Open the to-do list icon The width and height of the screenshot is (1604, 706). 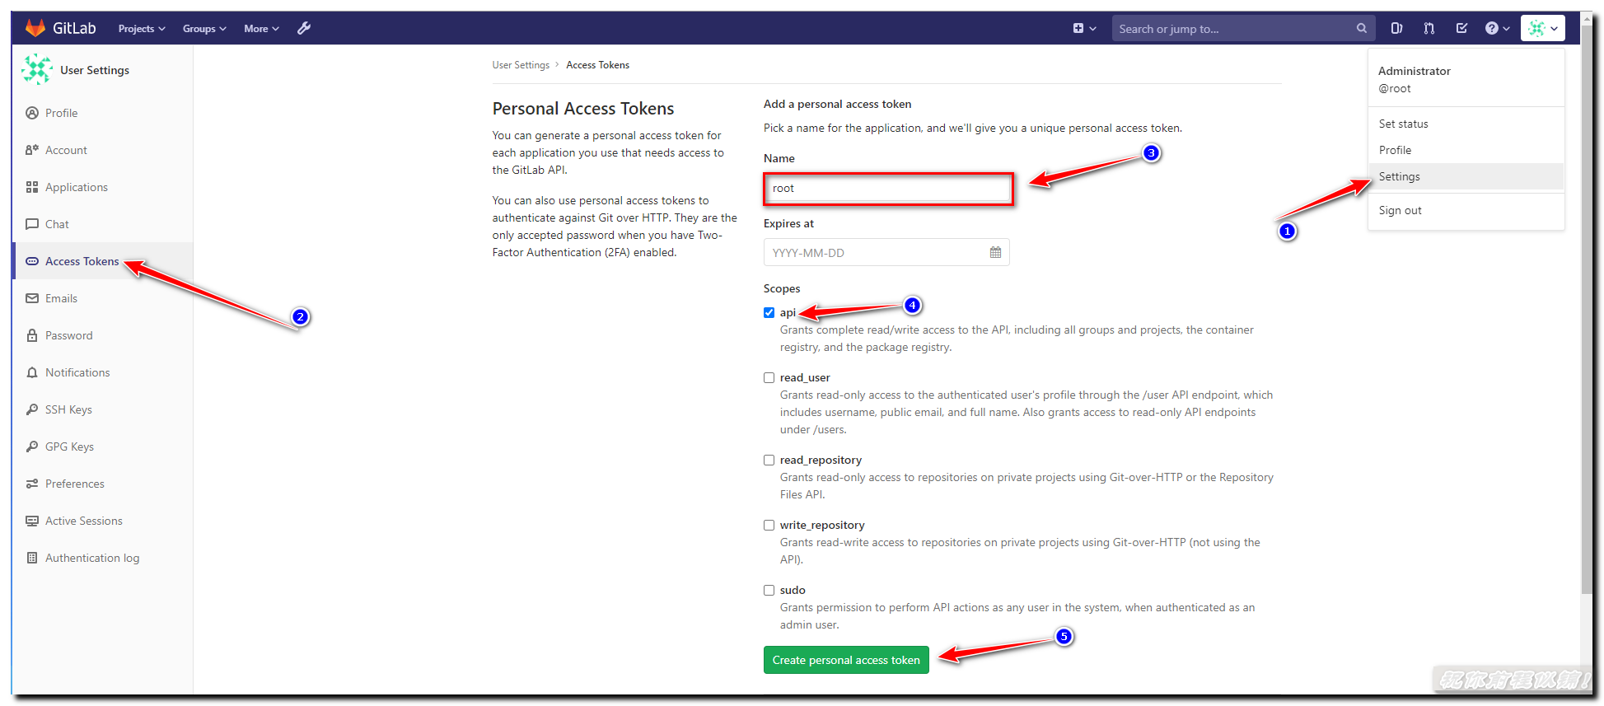coord(1461,28)
